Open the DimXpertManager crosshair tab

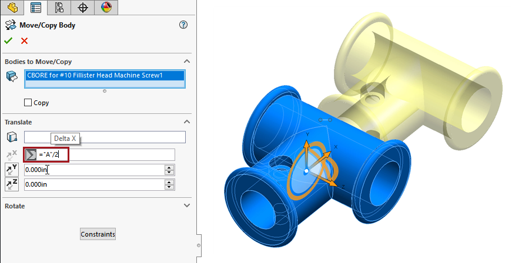[83, 7]
